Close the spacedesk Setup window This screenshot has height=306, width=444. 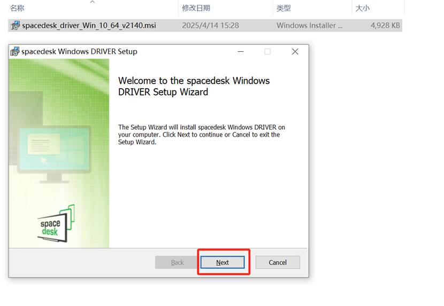tap(295, 51)
